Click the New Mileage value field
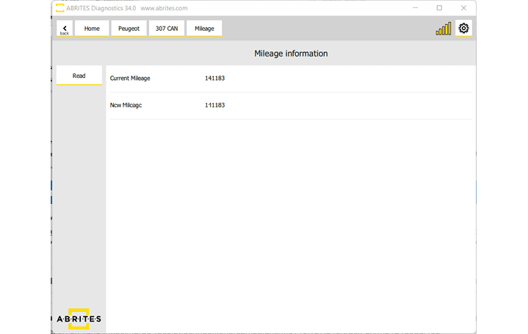The width and height of the screenshot is (528, 334). pos(215,105)
